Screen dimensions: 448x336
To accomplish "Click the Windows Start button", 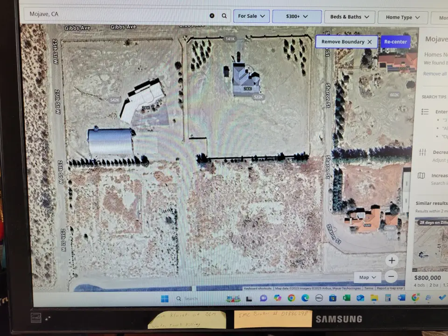I will click(165, 299).
